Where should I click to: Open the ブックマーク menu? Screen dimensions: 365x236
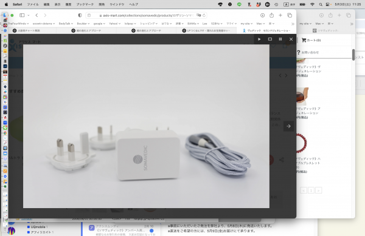[85, 4]
